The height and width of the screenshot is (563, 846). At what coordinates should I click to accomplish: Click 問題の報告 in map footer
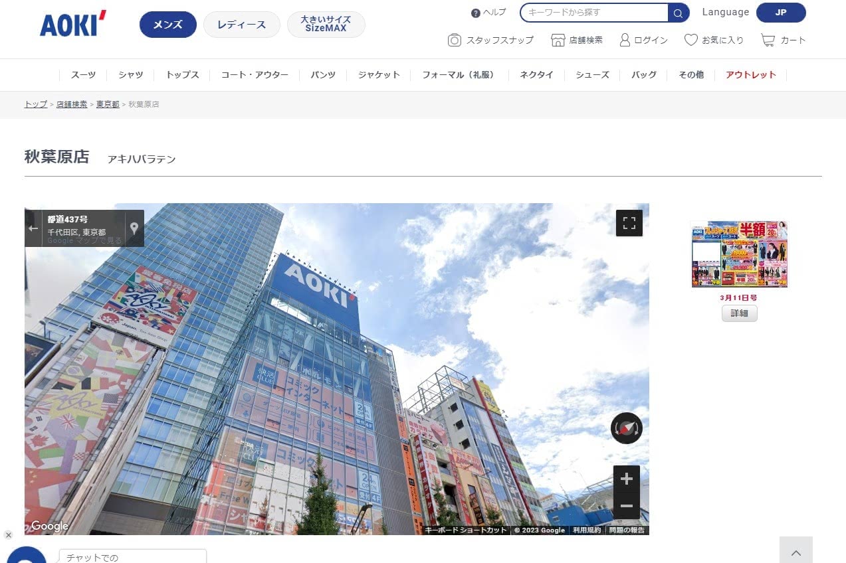click(628, 530)
